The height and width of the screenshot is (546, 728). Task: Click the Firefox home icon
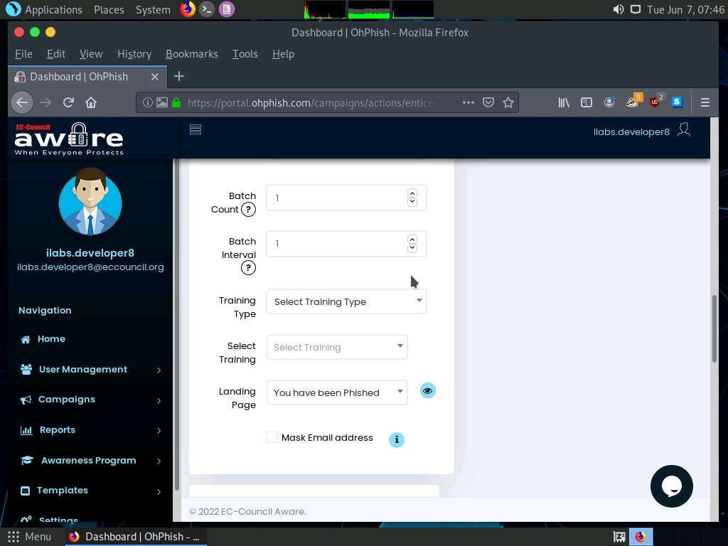91,102
